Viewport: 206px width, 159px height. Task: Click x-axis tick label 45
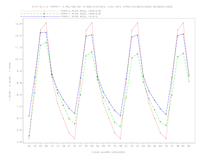115,146
